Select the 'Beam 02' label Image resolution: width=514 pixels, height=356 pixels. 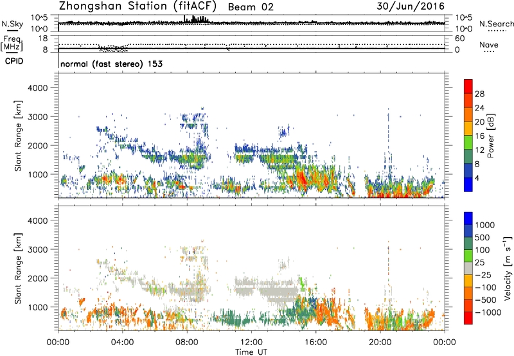tap(251, 7)
